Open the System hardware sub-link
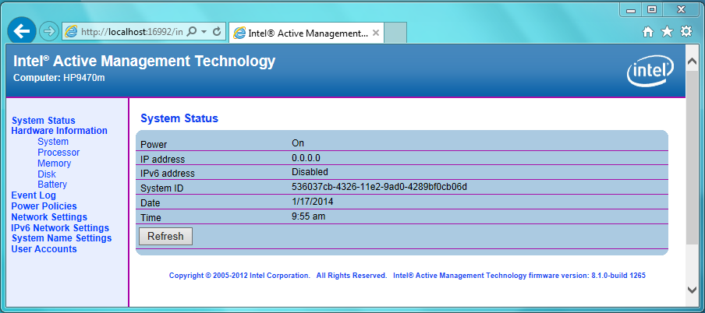The height and width of the screenshot is (313, 705). (x=53, y=142)
